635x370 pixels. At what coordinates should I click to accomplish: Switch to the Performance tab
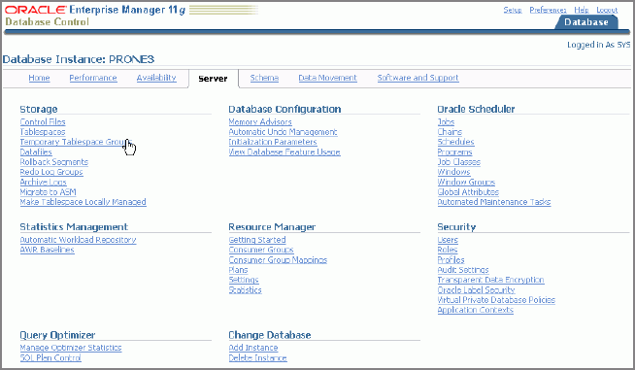pos(93,78)
